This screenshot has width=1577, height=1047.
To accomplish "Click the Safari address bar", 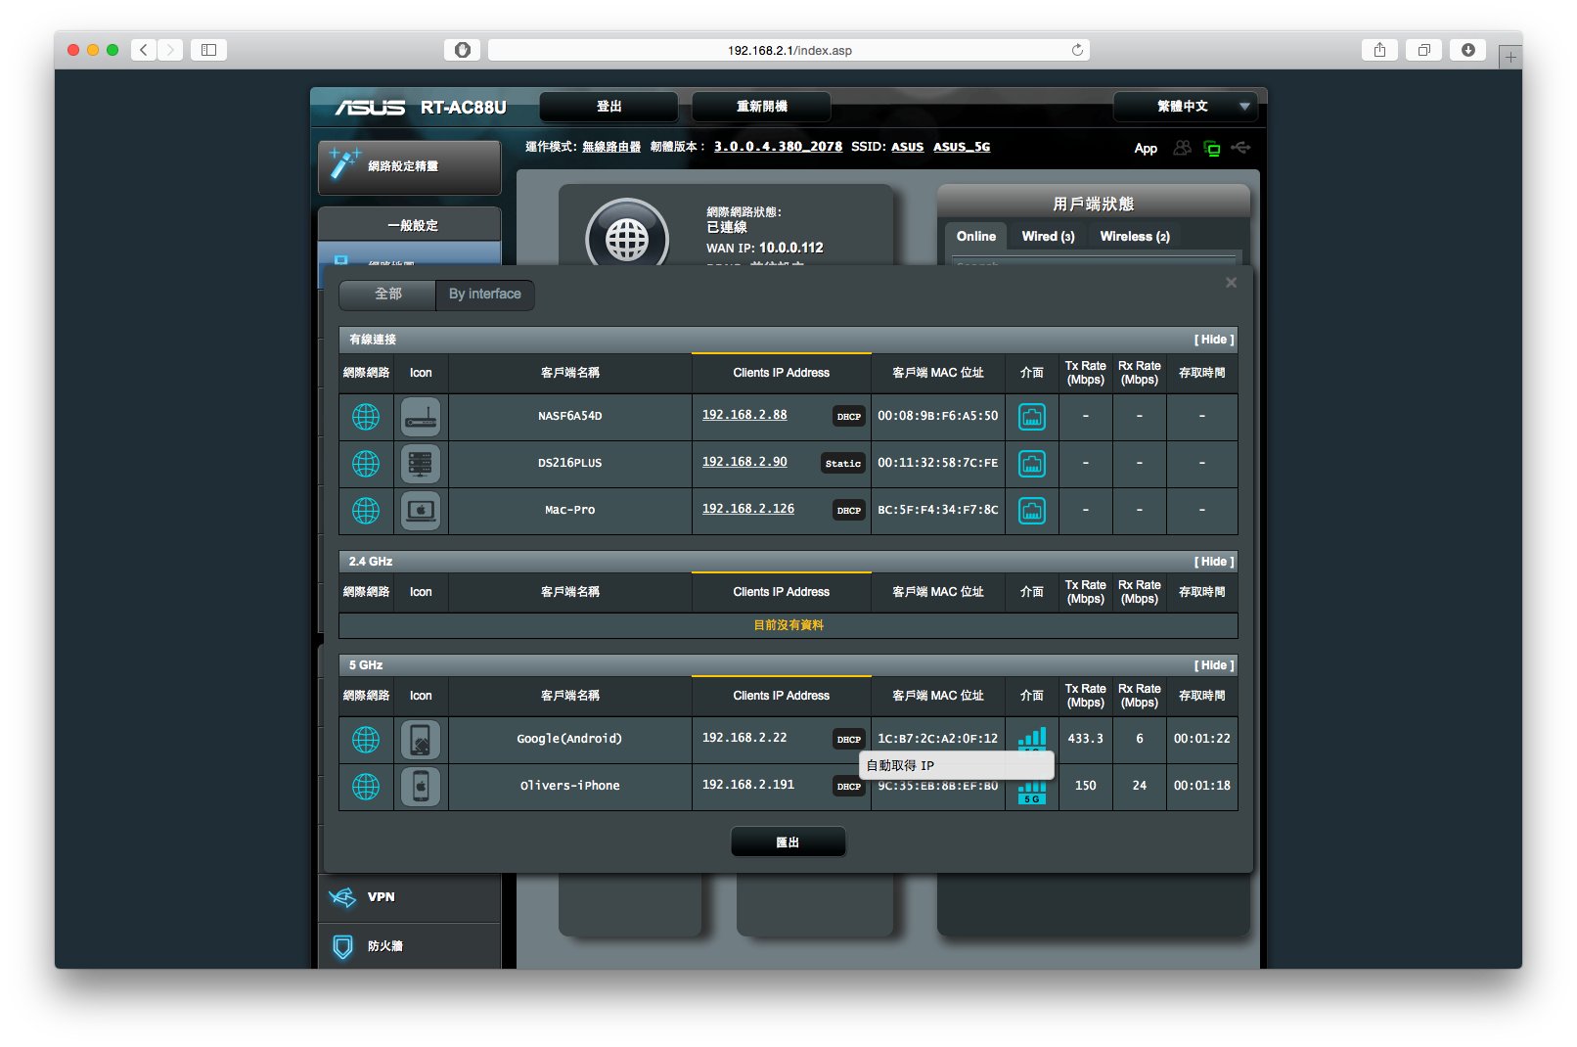I will coord(788,51).
